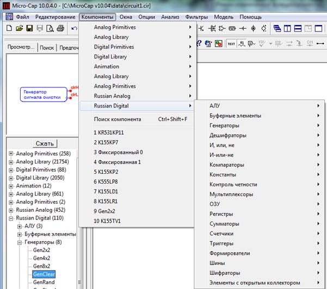Select the MOSFET component tool

tap(212, 28)
